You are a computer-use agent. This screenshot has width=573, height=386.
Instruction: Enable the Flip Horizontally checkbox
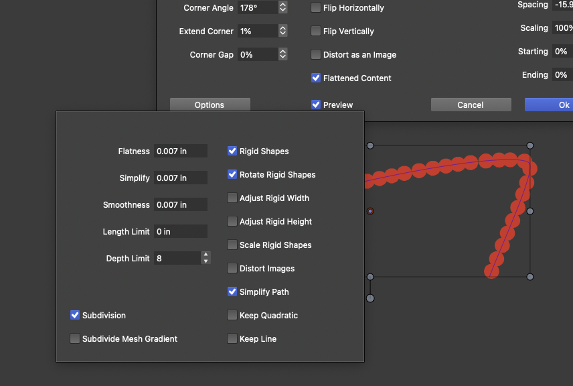click(x=316, y=8)
